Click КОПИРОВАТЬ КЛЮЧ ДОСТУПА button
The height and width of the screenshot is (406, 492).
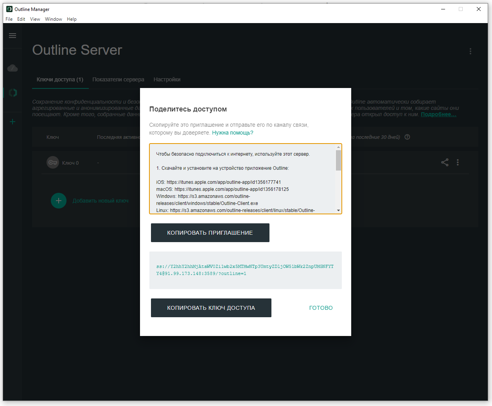point(211,308)
